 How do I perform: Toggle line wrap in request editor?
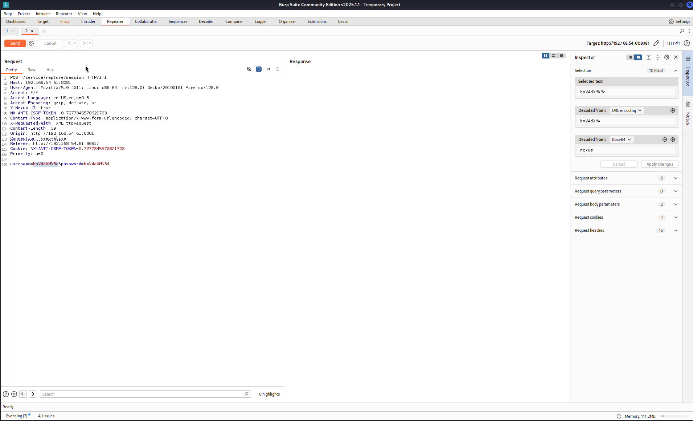click(x=259, y=69)
